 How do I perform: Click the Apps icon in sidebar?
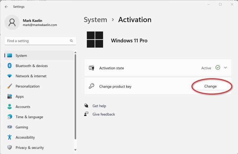click(10, 97)
